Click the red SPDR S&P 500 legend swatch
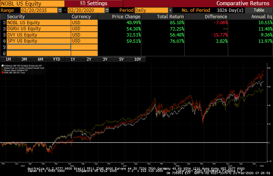 pos(3,73)
